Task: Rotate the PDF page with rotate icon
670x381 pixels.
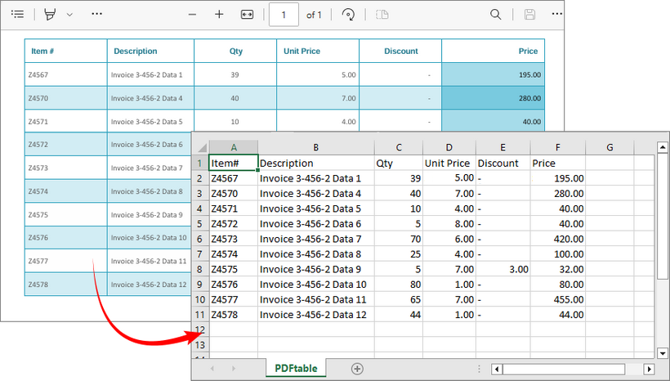Action: [x=348, y=15]
